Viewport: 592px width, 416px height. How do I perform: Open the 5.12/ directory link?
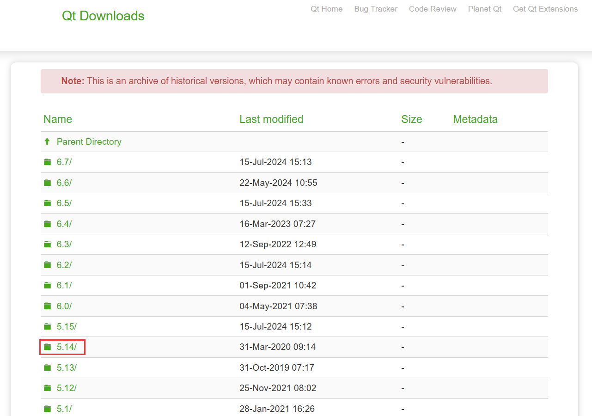[67, 388]
